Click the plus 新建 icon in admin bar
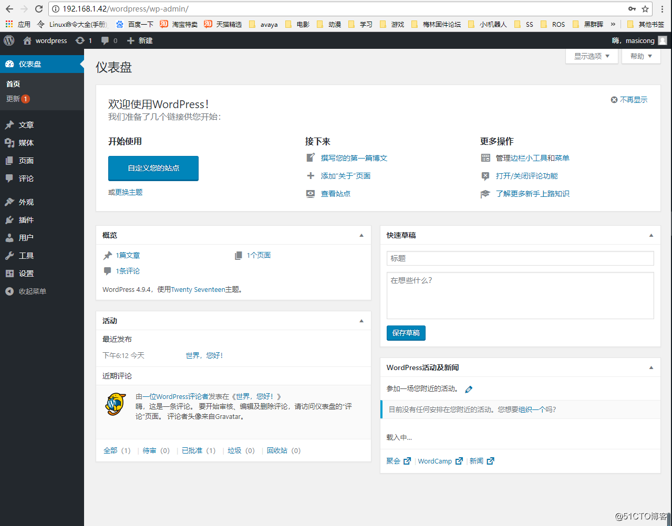 [x=131, y=40]
